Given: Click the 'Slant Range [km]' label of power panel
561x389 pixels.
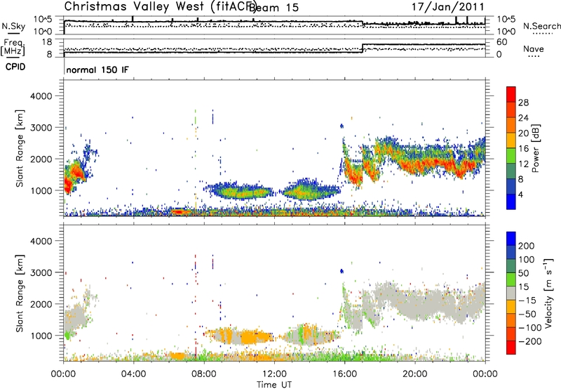Looking at the screenshot, I should (20, 148).
